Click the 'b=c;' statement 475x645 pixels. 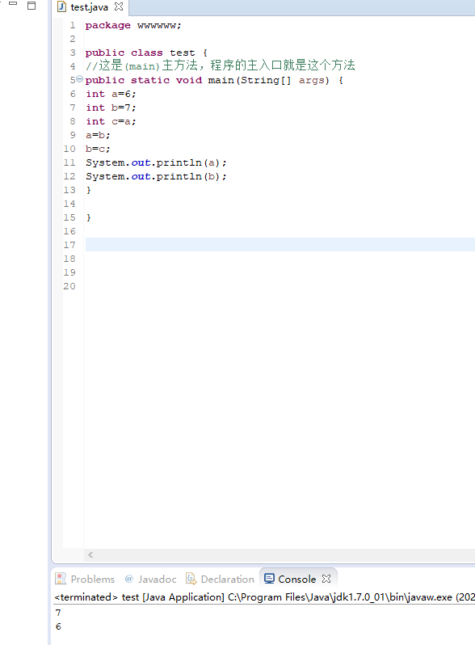tap(98, 149)
